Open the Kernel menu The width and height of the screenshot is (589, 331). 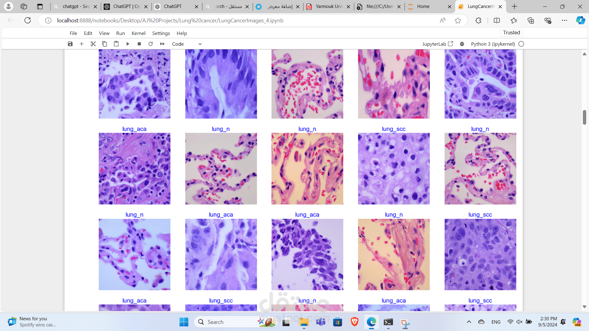point(138,33)
